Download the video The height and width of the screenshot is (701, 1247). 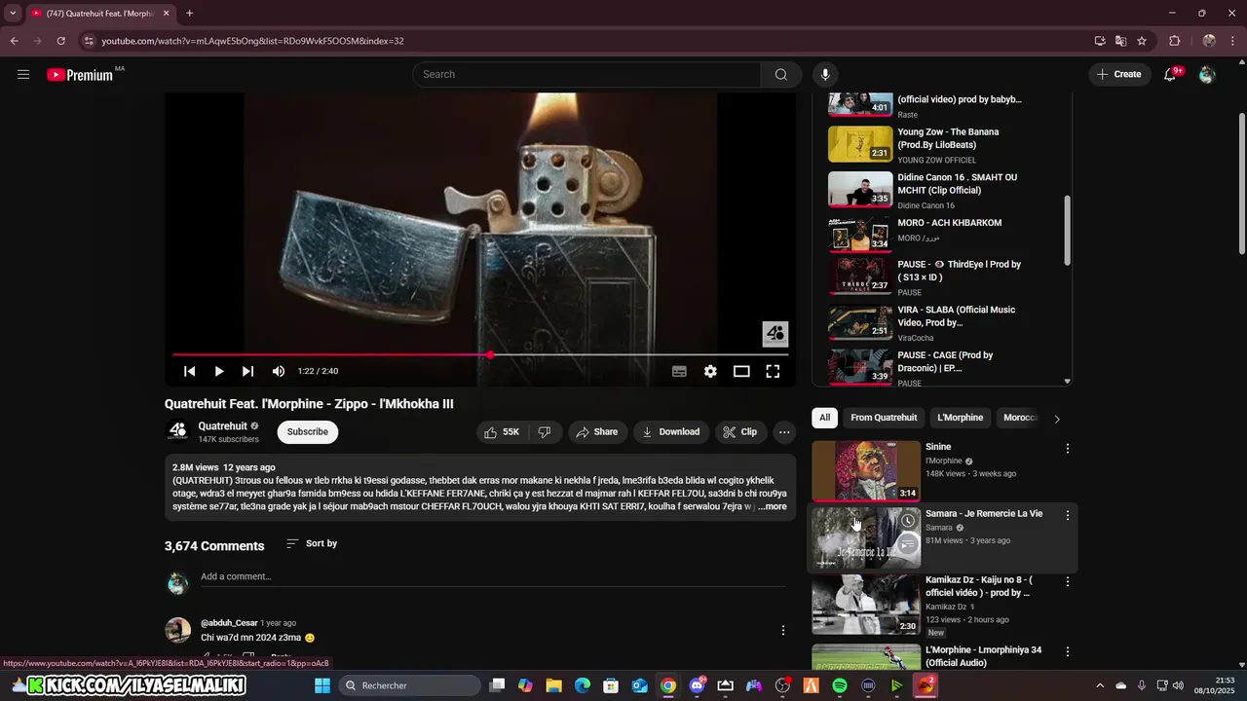pos(670,432)
